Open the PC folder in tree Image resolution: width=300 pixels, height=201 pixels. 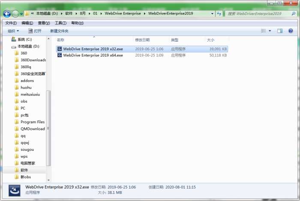coord(20,108)
